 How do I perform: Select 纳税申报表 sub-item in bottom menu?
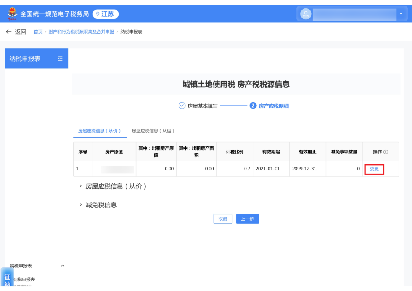[x=24, y=280]
